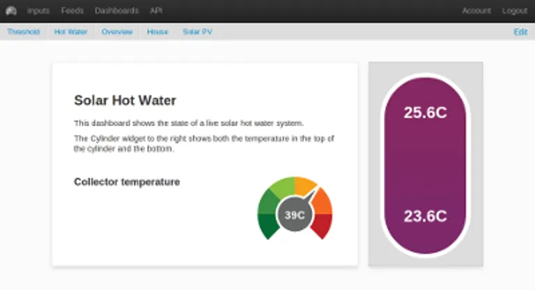
Task: Switch to the Threshold dashboard tab
Action: click(24, 32)
